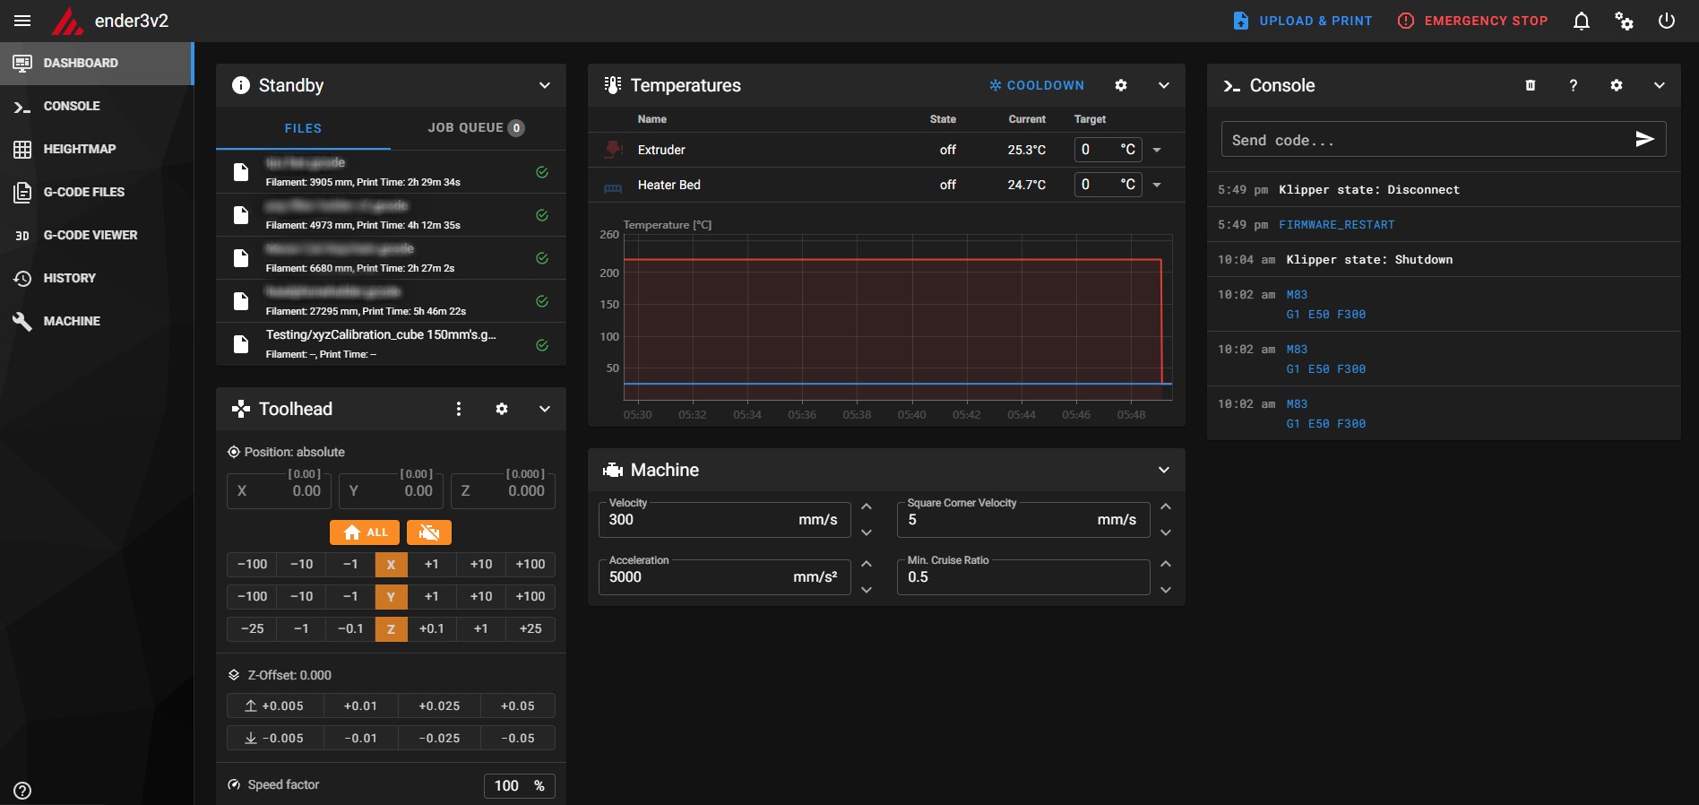1699x805 pixels.
Task: Open Temperatures panel gear settings
Action: coord(1121,85)
